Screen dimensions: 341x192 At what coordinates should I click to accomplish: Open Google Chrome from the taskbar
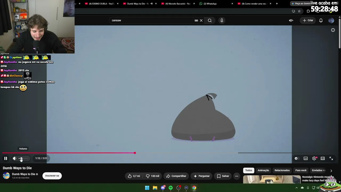pyautogui.click(x=194, y=188)
